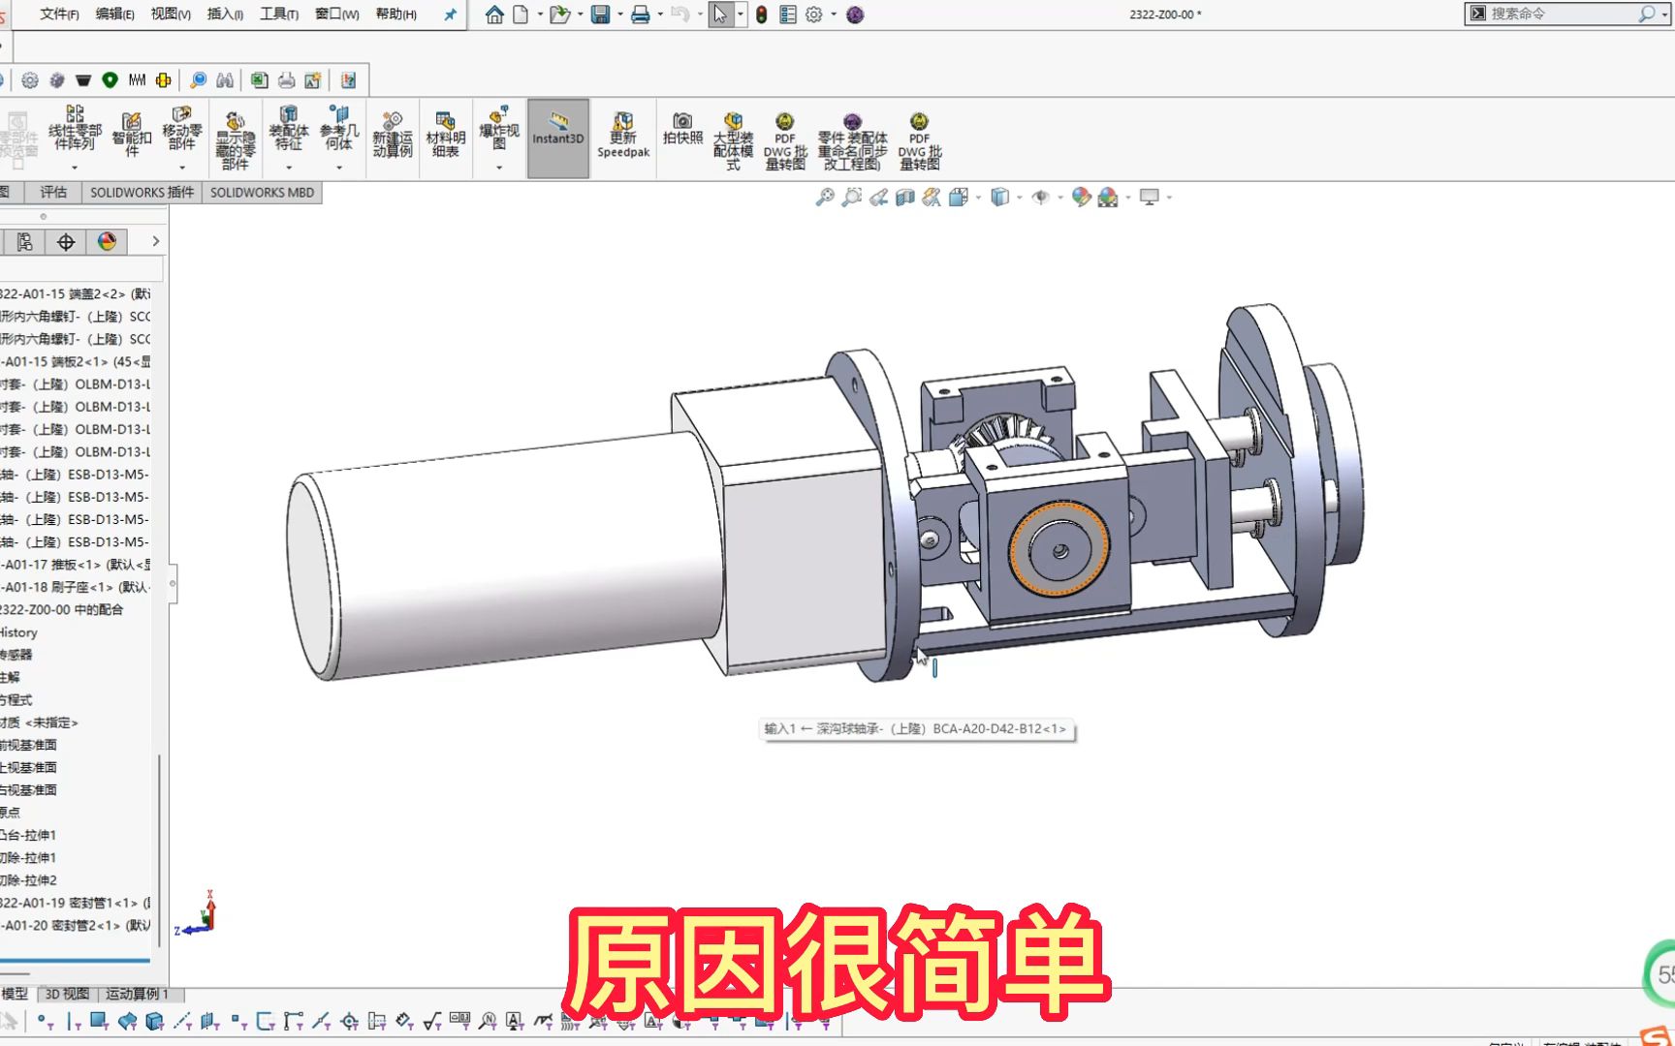Screen dimensions: 1675x1046
Task: Expand the Display Style cube dropdown
Action: [1020, 198]
